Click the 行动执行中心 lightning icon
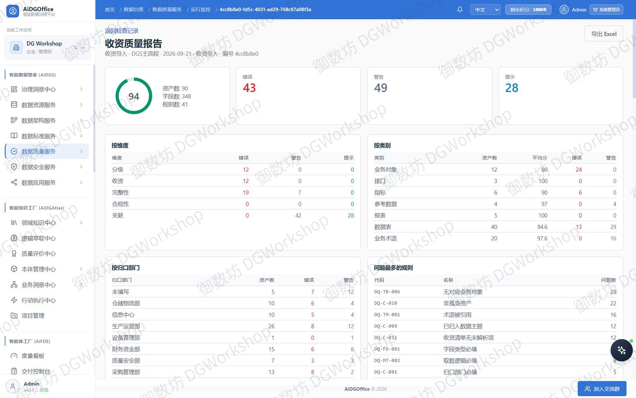This screenshot has width=636, height=398. click(14, 300)
